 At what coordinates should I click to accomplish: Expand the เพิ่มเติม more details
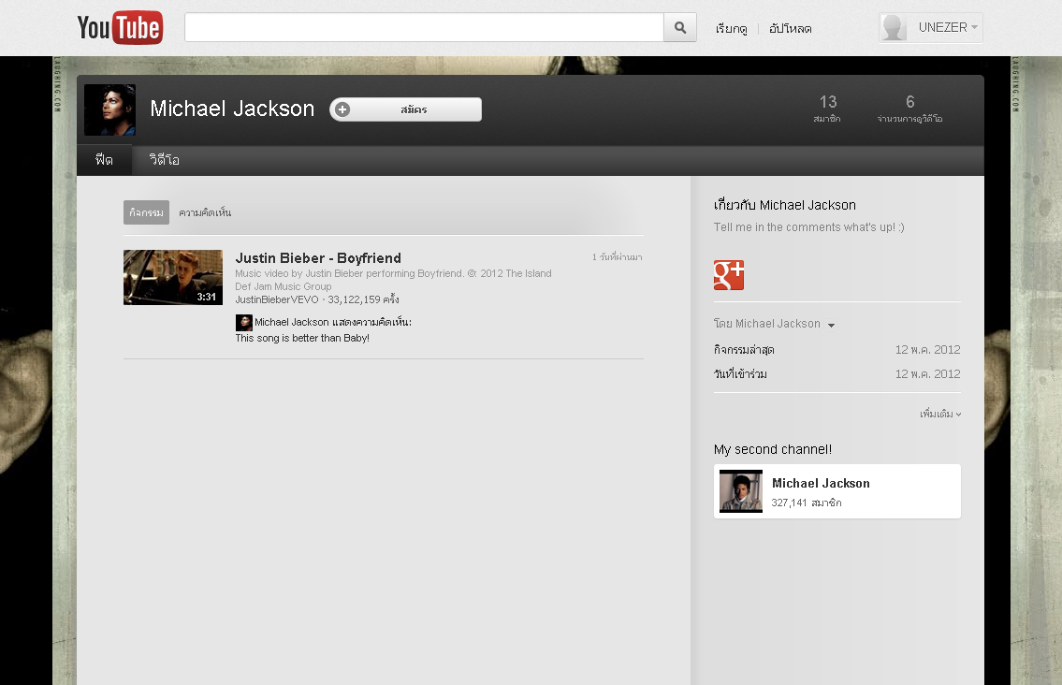pos(940,414)
